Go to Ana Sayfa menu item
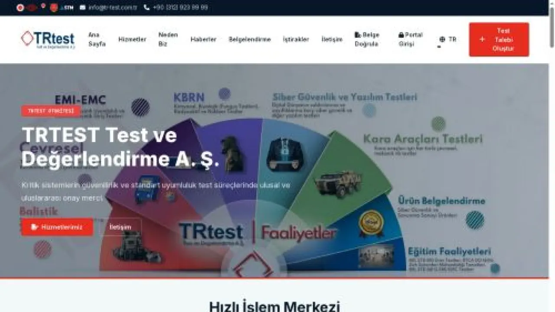The image size is (555, 312). (97, 39)
